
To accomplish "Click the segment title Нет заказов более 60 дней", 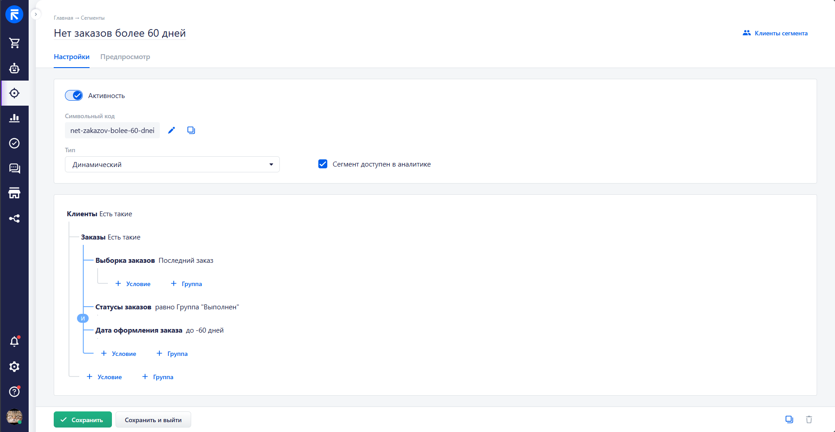I will coord(120,33).
